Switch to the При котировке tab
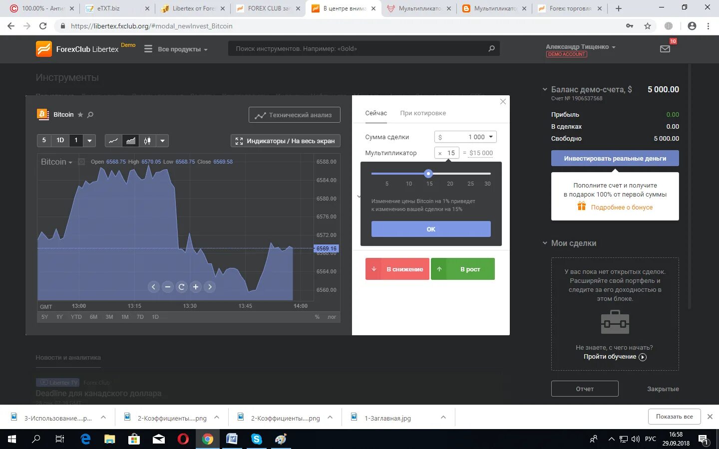The height and width of the screenshot is (449, 719). 423,113
